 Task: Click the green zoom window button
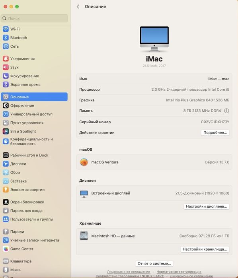(x=17, y=6)
